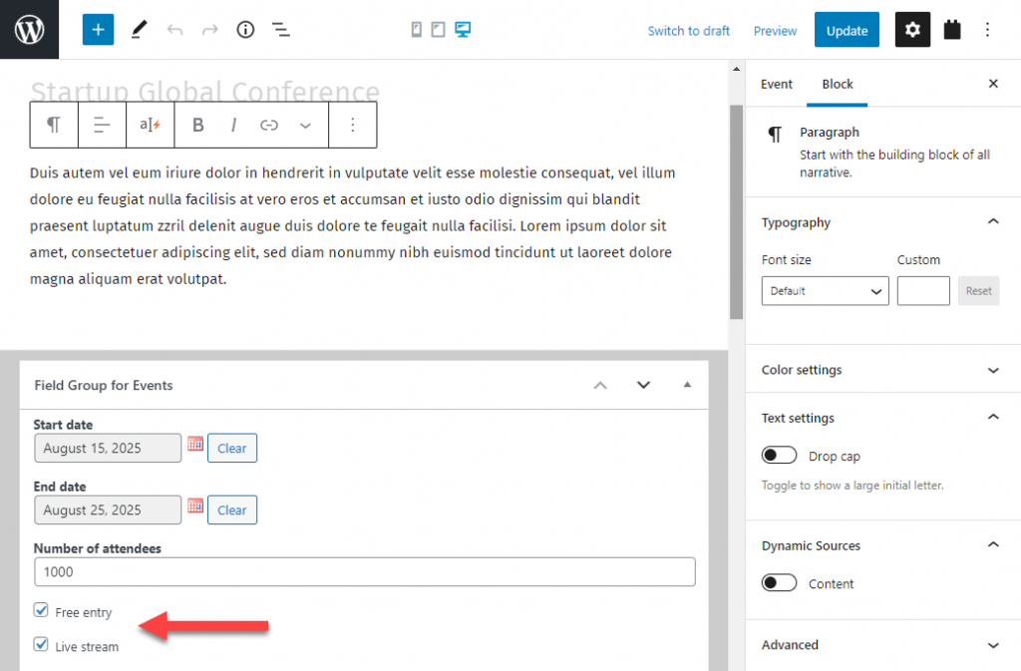Click the Update button
The image size is (1021, 671).
click(847, 30)
